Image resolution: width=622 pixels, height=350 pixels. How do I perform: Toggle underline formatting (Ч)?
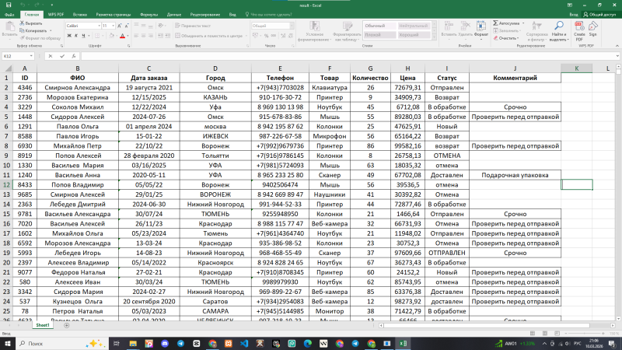pos(85,36)
